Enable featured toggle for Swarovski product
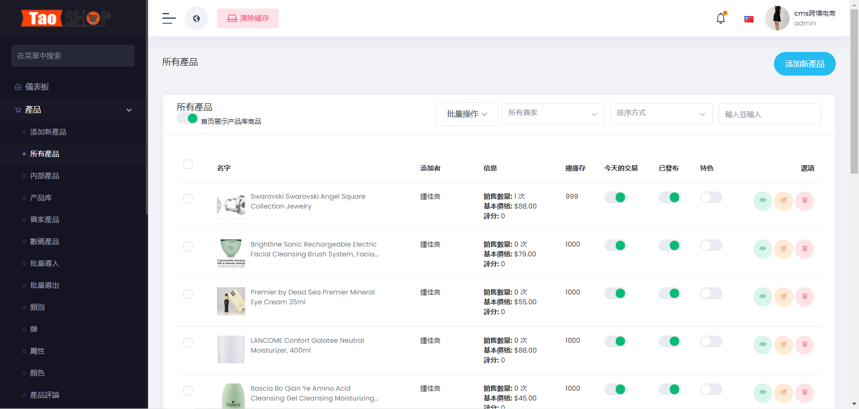The image size is (859, 409). 711,197
